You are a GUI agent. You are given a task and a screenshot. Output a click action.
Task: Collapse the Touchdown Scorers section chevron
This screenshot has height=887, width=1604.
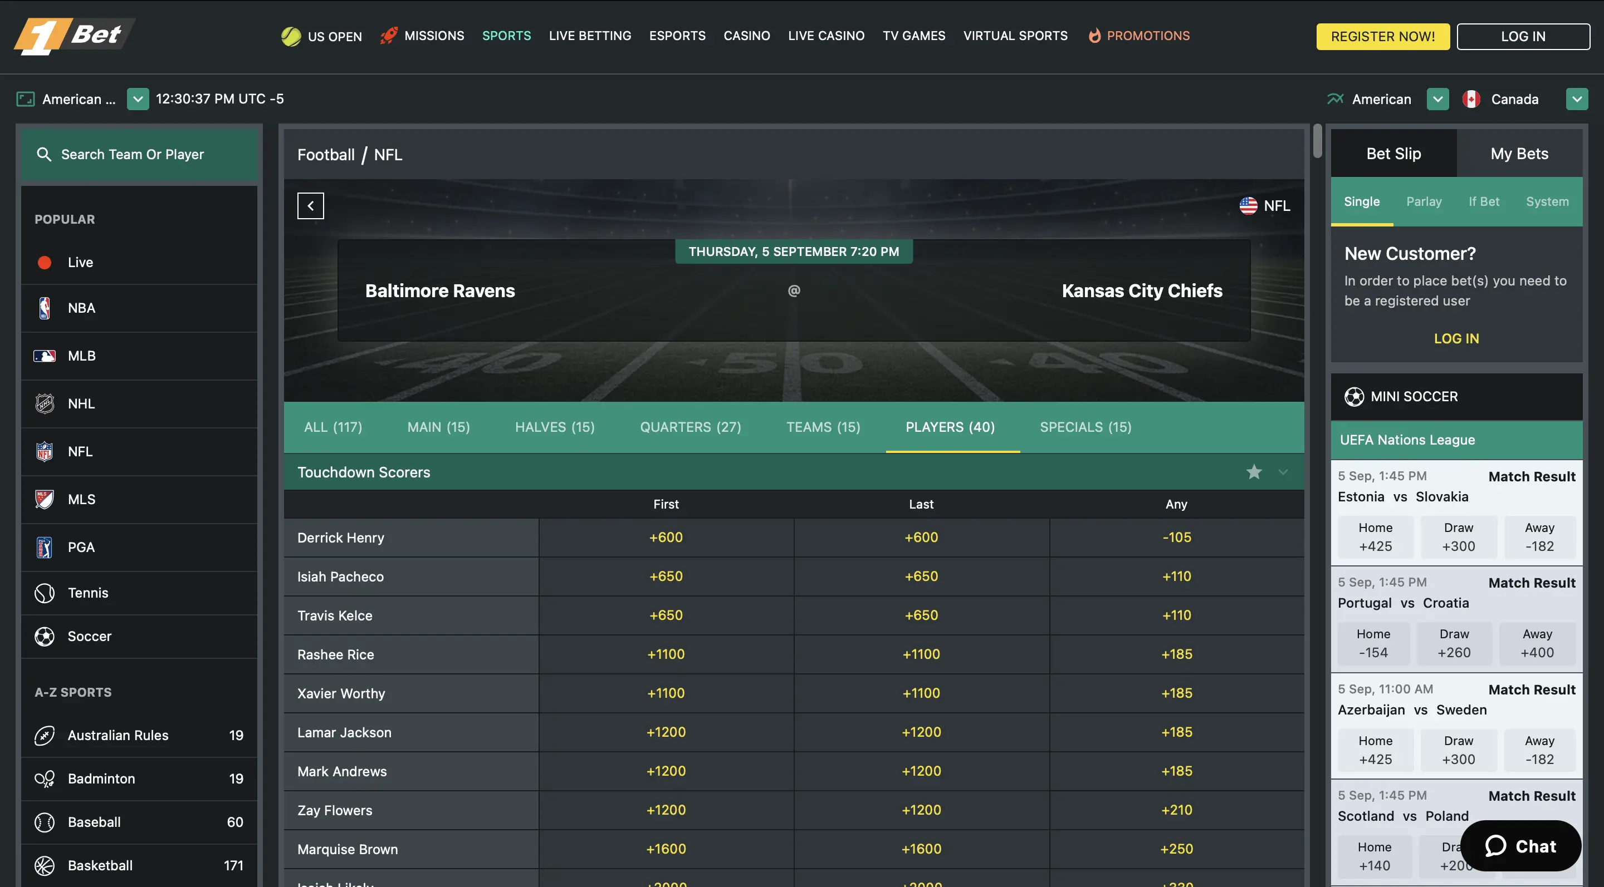(1282, 472)
